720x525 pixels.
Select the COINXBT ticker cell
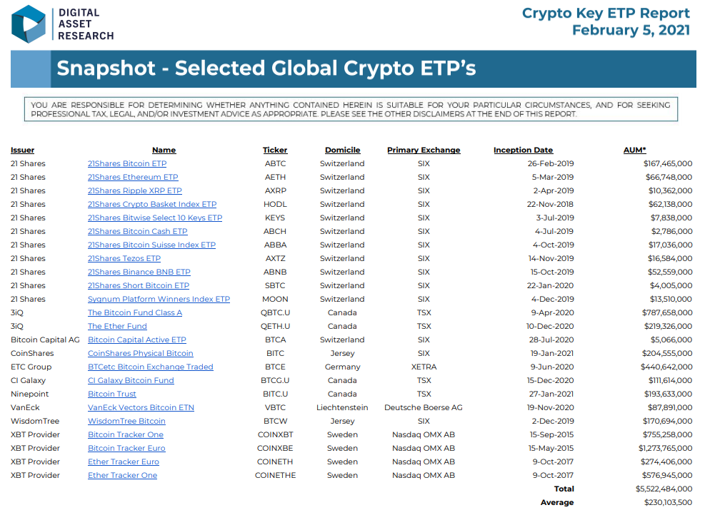pos(275,434)
